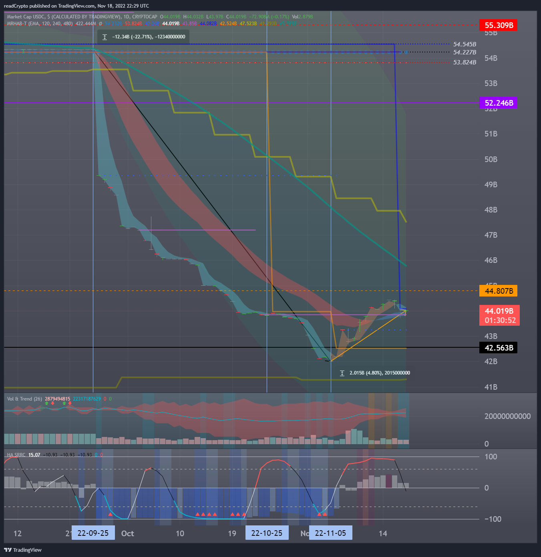
Task: Open the MRHAB-T EMA indicator legend
Action: coord(40,24)
